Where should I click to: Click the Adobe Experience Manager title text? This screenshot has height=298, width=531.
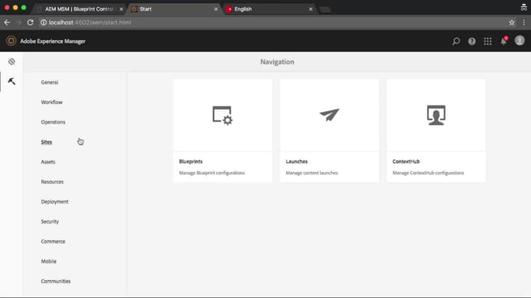pos(53,41)
